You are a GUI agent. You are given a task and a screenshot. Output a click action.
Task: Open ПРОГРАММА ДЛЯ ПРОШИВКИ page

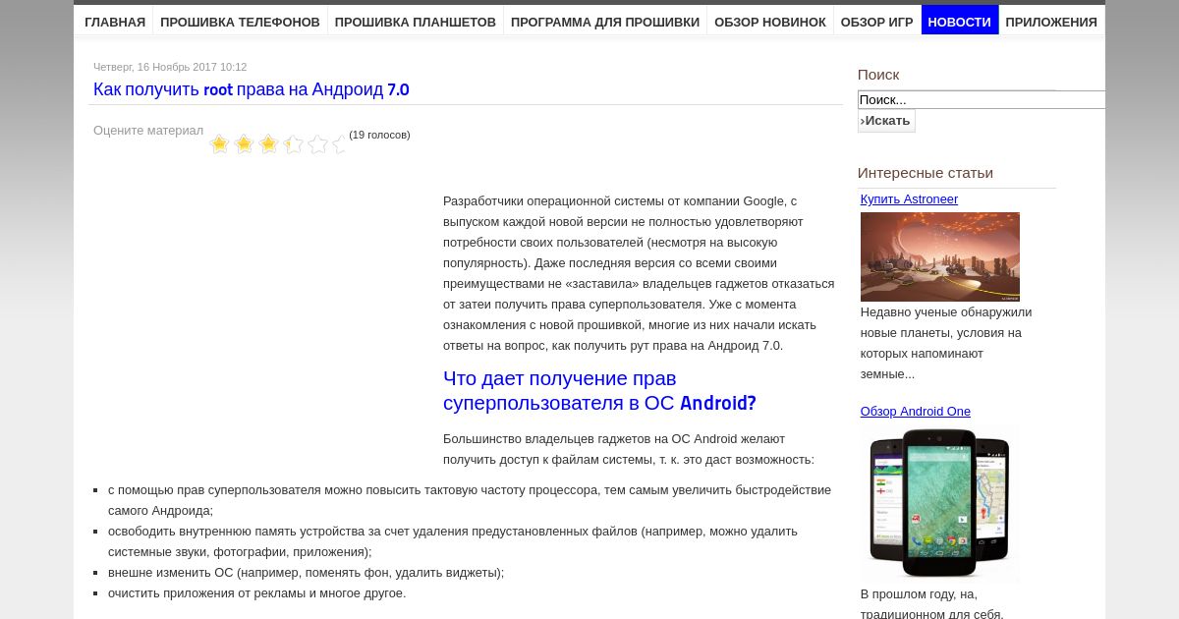(x=605, y=22)
